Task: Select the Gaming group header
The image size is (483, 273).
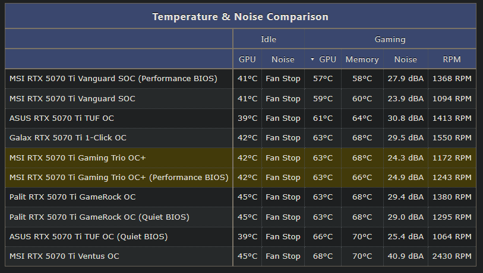Action: (x=390, y=39)
